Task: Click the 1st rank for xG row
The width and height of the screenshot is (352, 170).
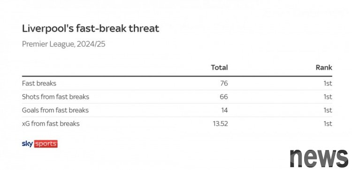Action: 328,124
